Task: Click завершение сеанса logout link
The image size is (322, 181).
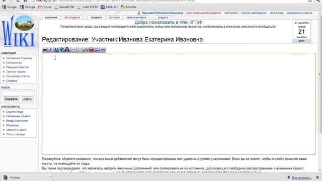Action: tap(299, 13)
